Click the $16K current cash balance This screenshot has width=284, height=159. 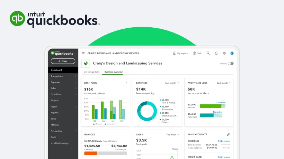[x=89, y=89]
